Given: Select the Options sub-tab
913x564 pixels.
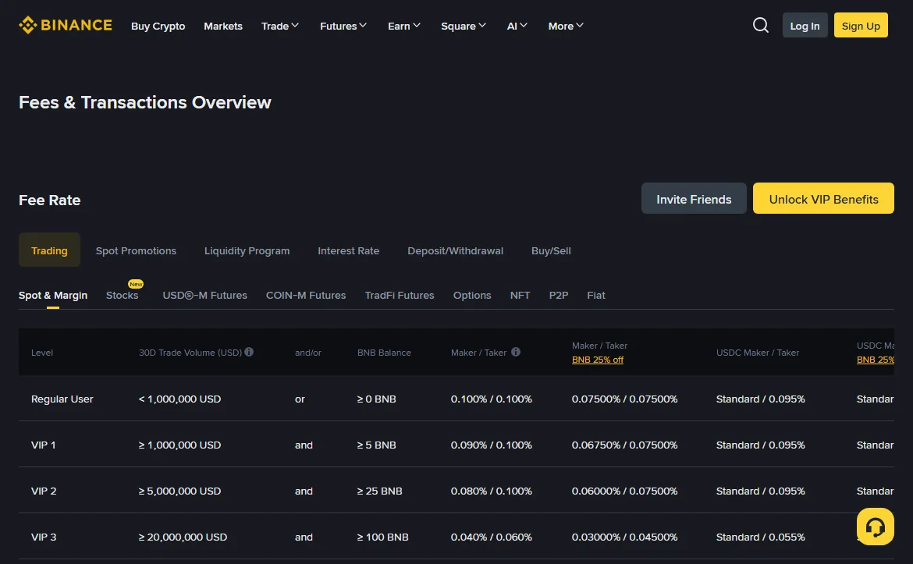Looking at the screenshot, I should click(x=472, y=295).
